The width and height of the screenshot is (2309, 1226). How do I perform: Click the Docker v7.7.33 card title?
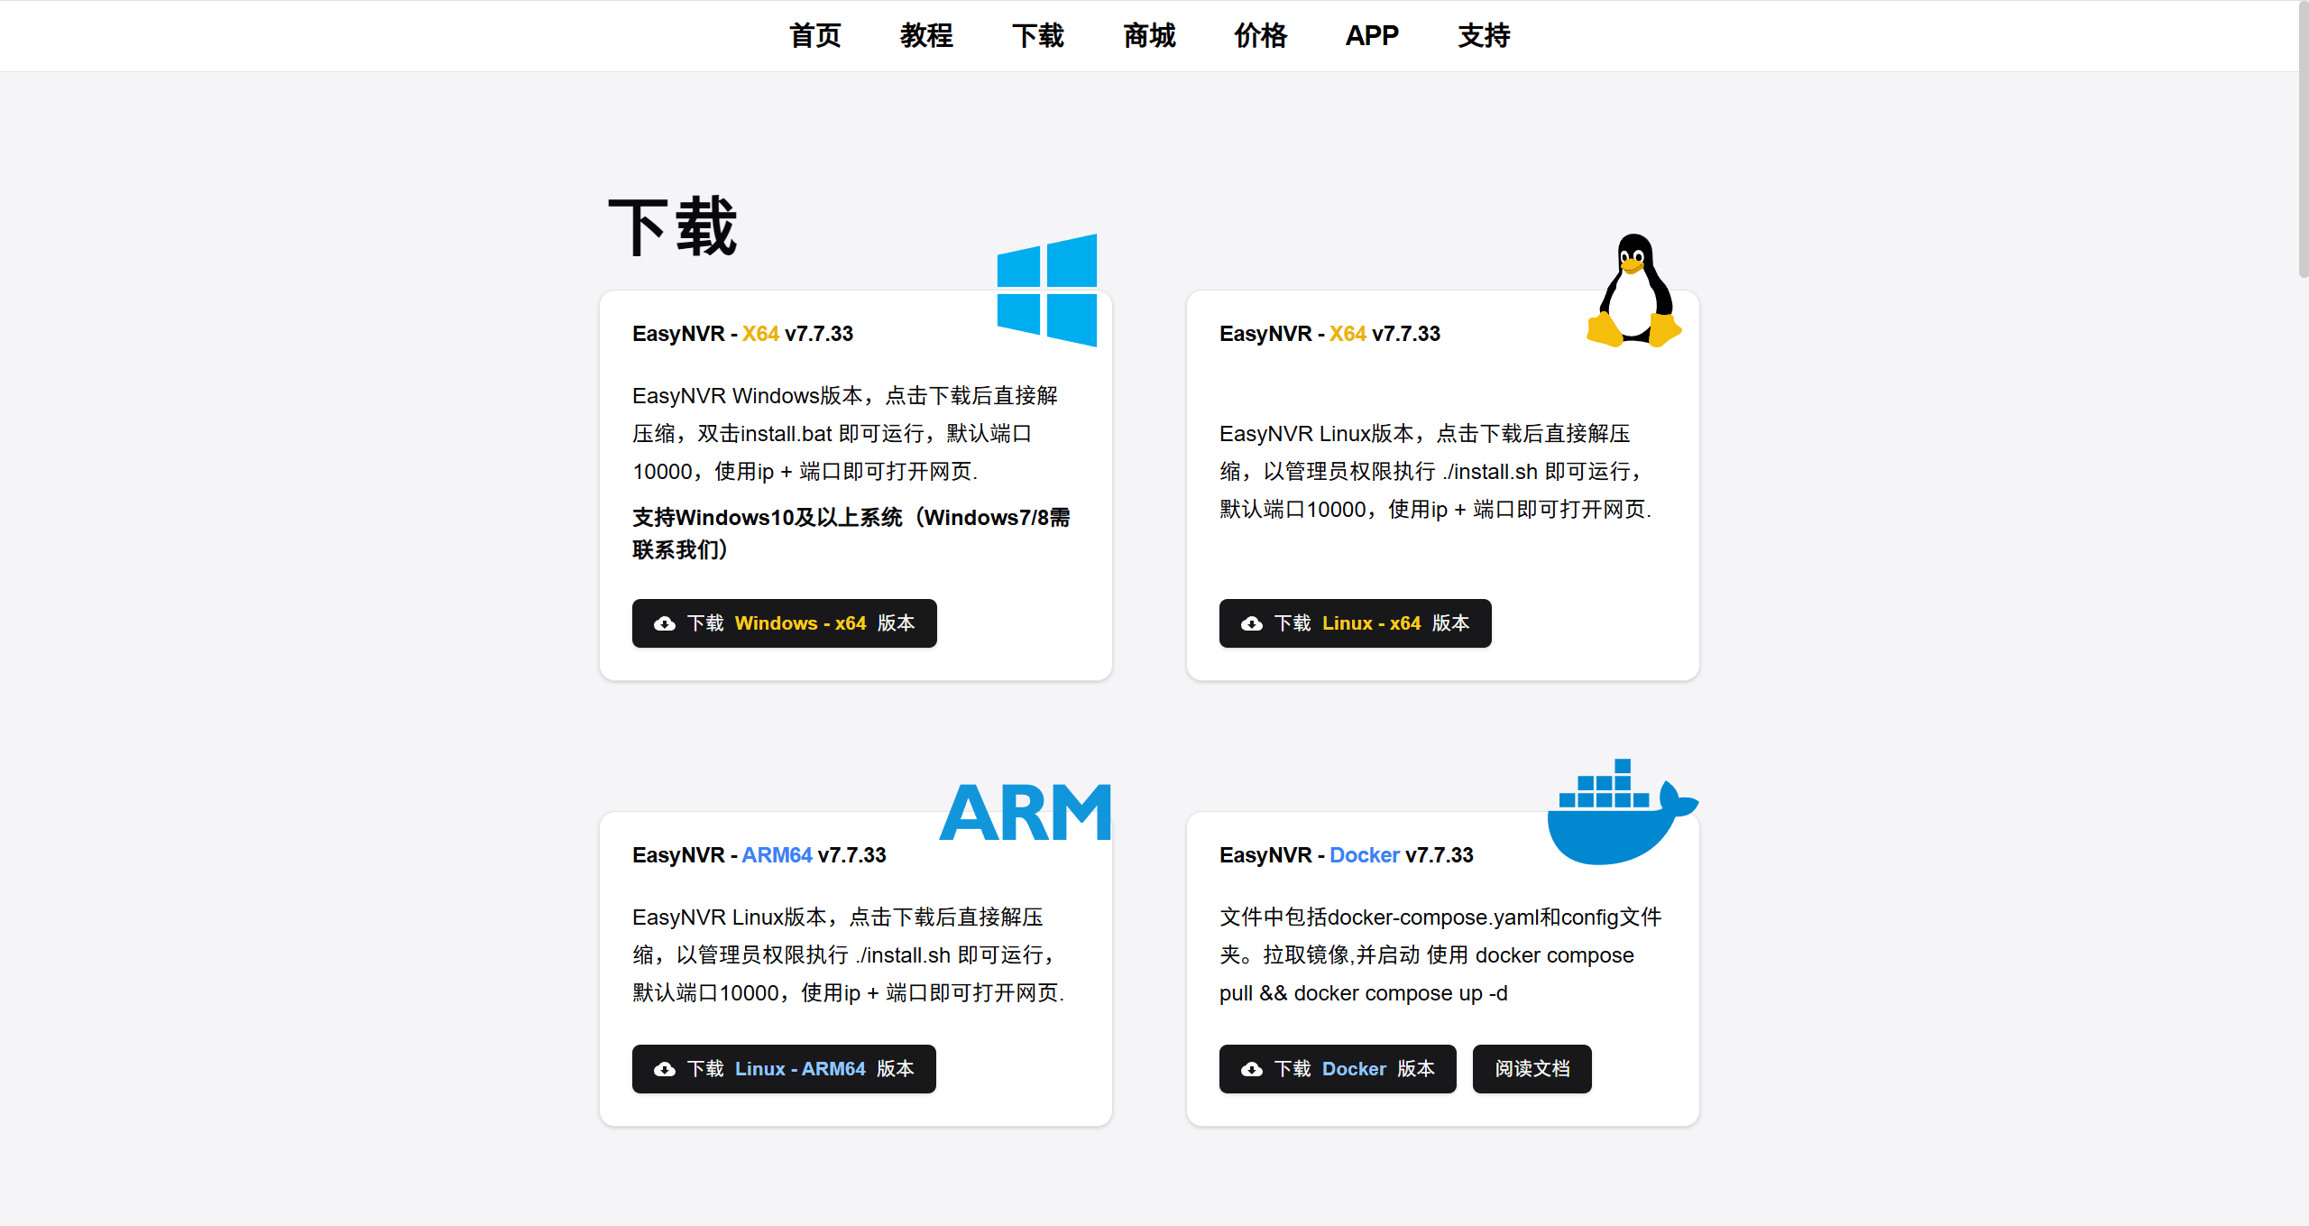[1346, 855]
